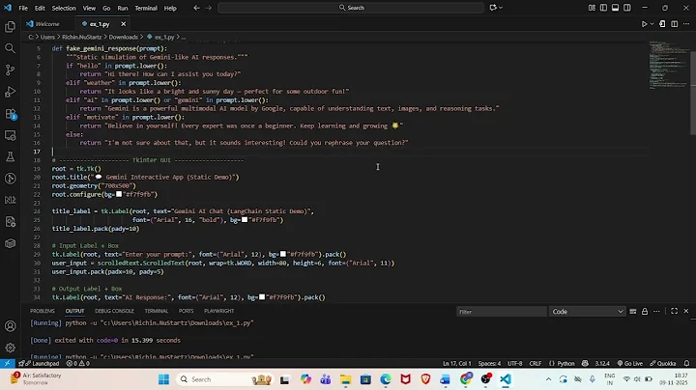Go back using the navigation left arrow

196,8
